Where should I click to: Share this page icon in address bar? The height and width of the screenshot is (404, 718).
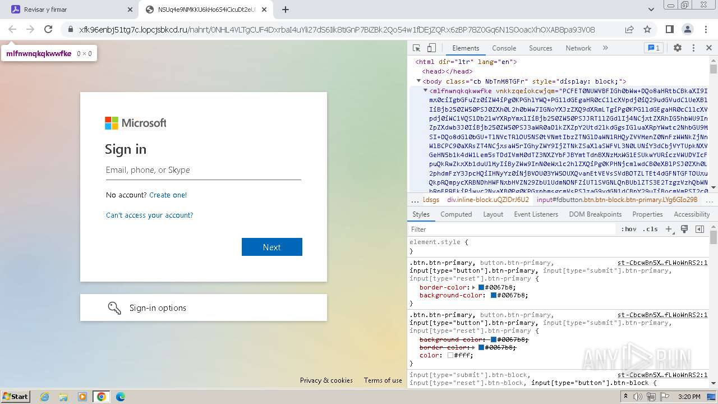629,29
